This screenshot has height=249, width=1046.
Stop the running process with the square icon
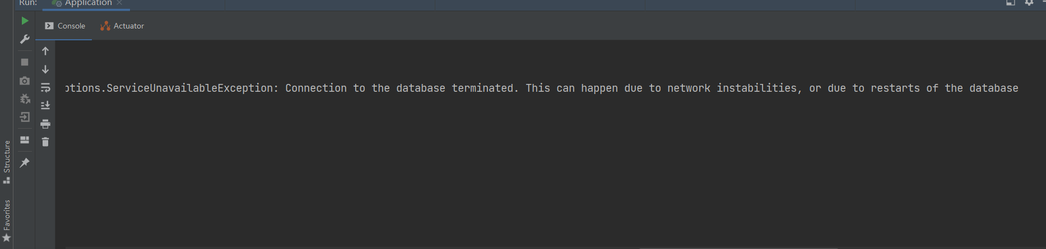pyautogui.click(x=25, y=62)
